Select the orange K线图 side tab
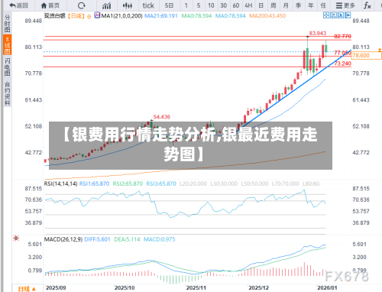382x292 pixels. point(7,45)
